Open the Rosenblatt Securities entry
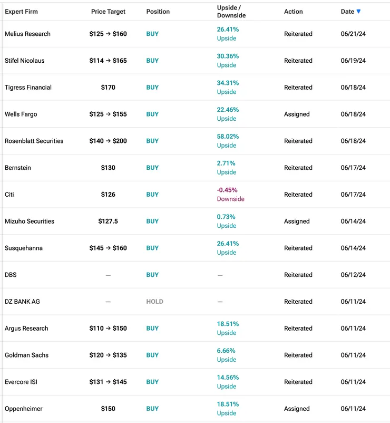The image size is (390, 423). click(x=34, y=141)
